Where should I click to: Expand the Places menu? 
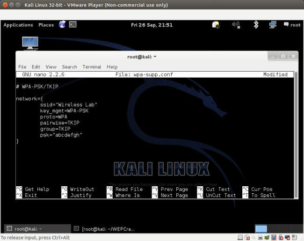(x=46, y=25)
